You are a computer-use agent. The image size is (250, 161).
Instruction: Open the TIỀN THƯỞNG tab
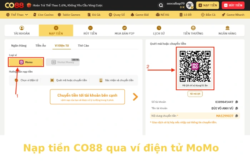coord(193,30)
